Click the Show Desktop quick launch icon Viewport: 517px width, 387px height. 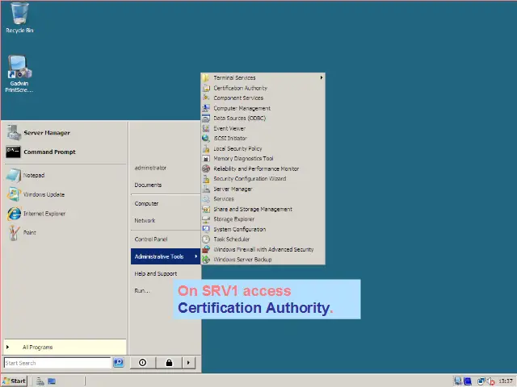click(52, 381)
